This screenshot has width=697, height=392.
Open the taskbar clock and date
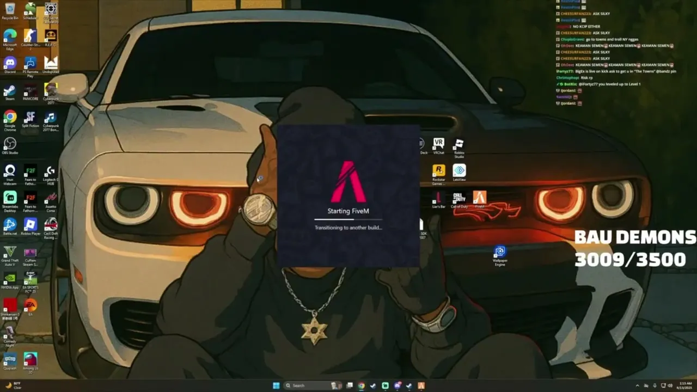(x=683, y=385)
